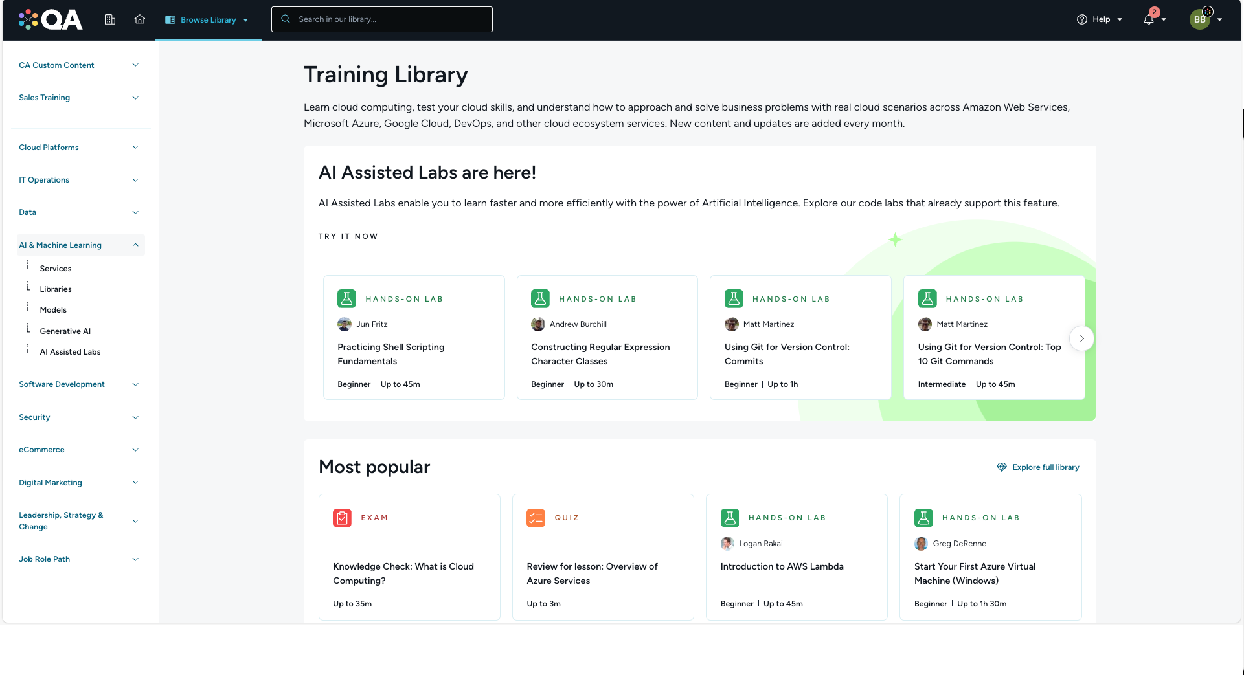1244x675 pixels.
Task: Open the notifications bell
Action: pyautogui.click(x=1149, y=19)
